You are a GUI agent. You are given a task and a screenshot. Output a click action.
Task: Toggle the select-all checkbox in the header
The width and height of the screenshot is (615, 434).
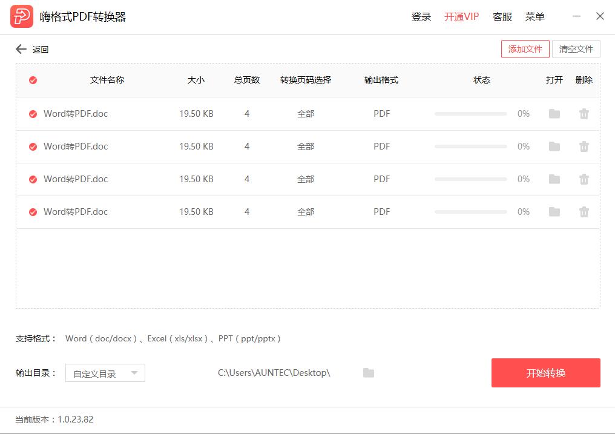(33, 79)
